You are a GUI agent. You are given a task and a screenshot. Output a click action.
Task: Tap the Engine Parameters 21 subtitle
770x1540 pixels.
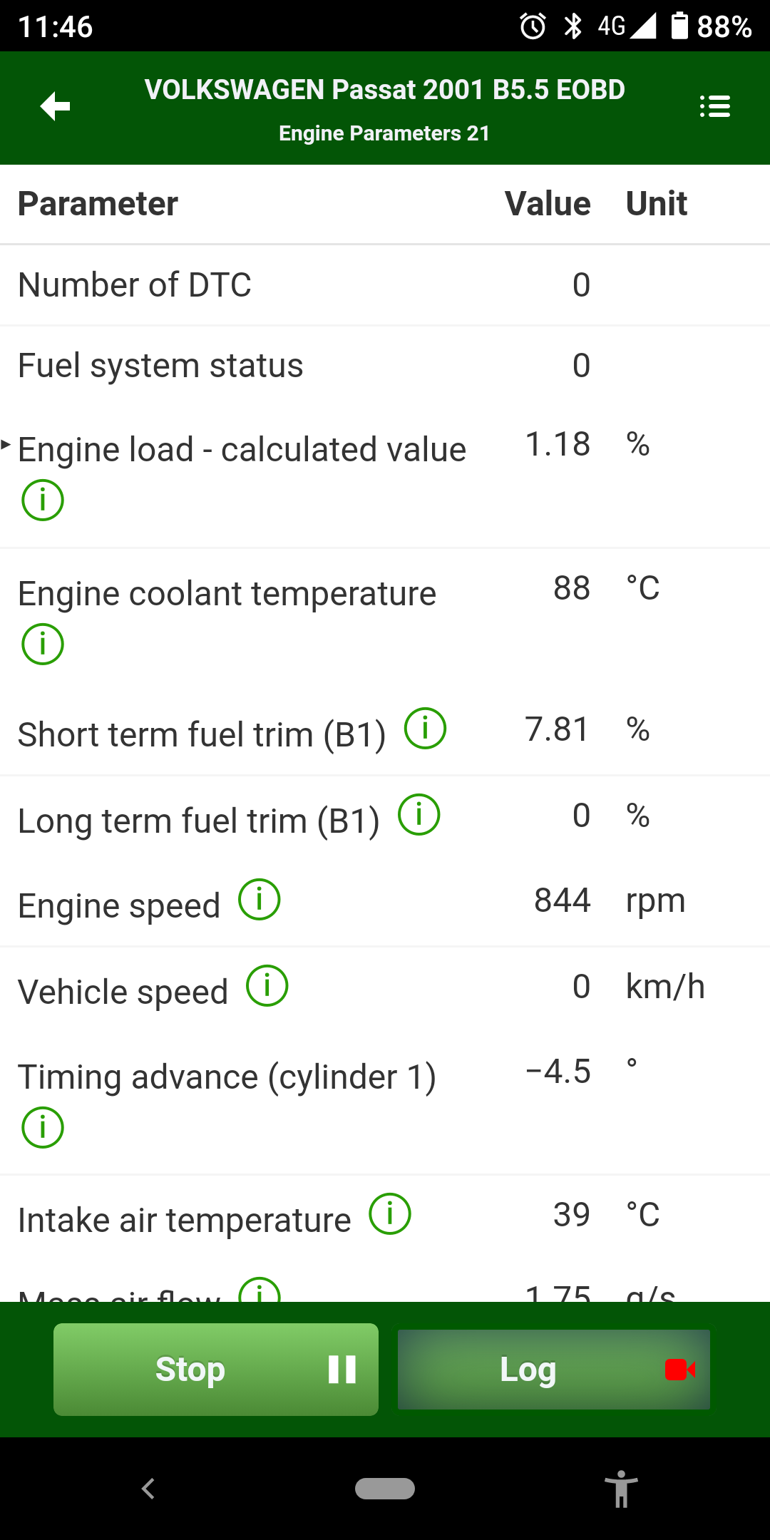point(384,133)
